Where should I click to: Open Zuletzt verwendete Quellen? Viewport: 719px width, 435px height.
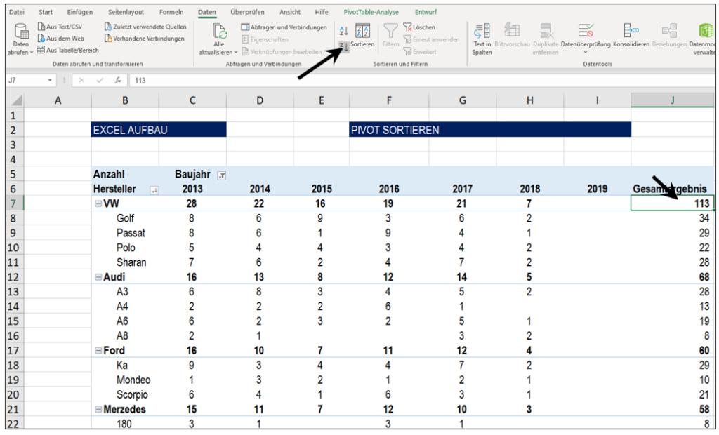pos(145,27)
